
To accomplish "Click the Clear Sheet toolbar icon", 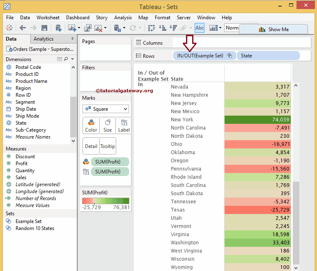I will click(98, 28).
